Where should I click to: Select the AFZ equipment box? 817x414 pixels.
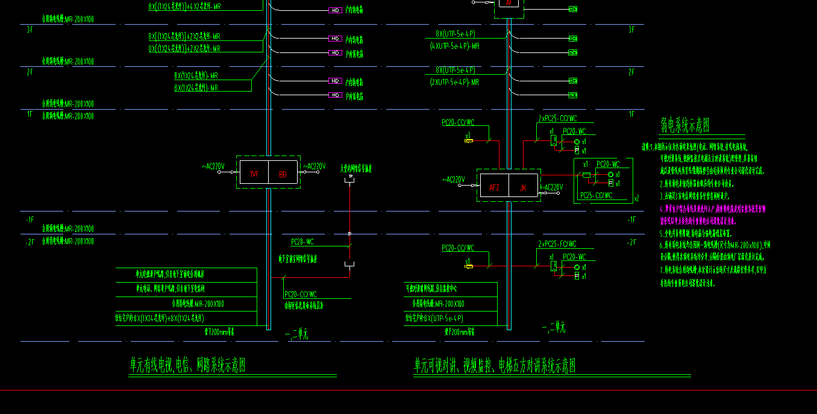495,186
